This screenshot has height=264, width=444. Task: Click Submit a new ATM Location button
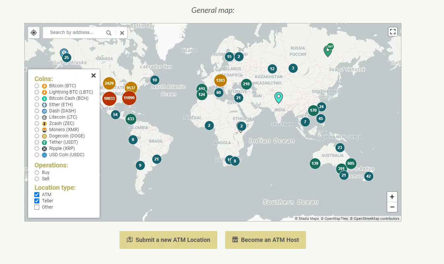(168, 240)
